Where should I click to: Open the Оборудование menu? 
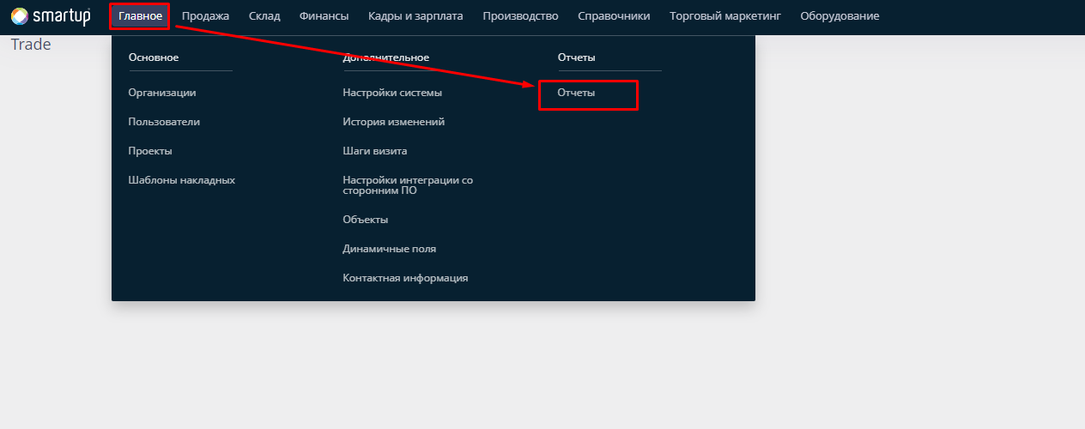tap(840, 15)
